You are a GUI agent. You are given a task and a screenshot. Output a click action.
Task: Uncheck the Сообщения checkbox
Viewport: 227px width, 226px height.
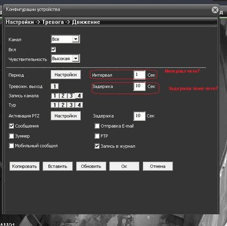click(x=11, y=126)
